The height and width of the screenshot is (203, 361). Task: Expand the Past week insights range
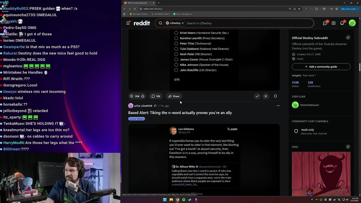pyautogui.click(x=309, y=76)
